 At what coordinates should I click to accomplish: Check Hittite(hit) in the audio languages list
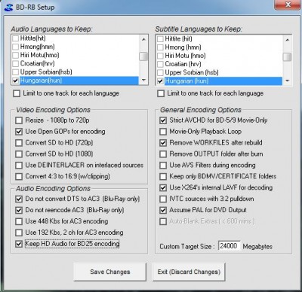16,38
